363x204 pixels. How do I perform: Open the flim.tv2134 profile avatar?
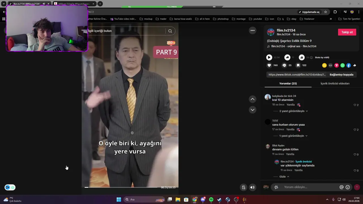(271, 32)
